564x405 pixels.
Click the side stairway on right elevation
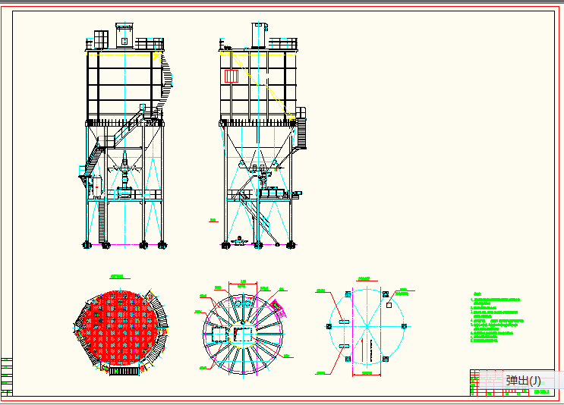pos(301,130)
